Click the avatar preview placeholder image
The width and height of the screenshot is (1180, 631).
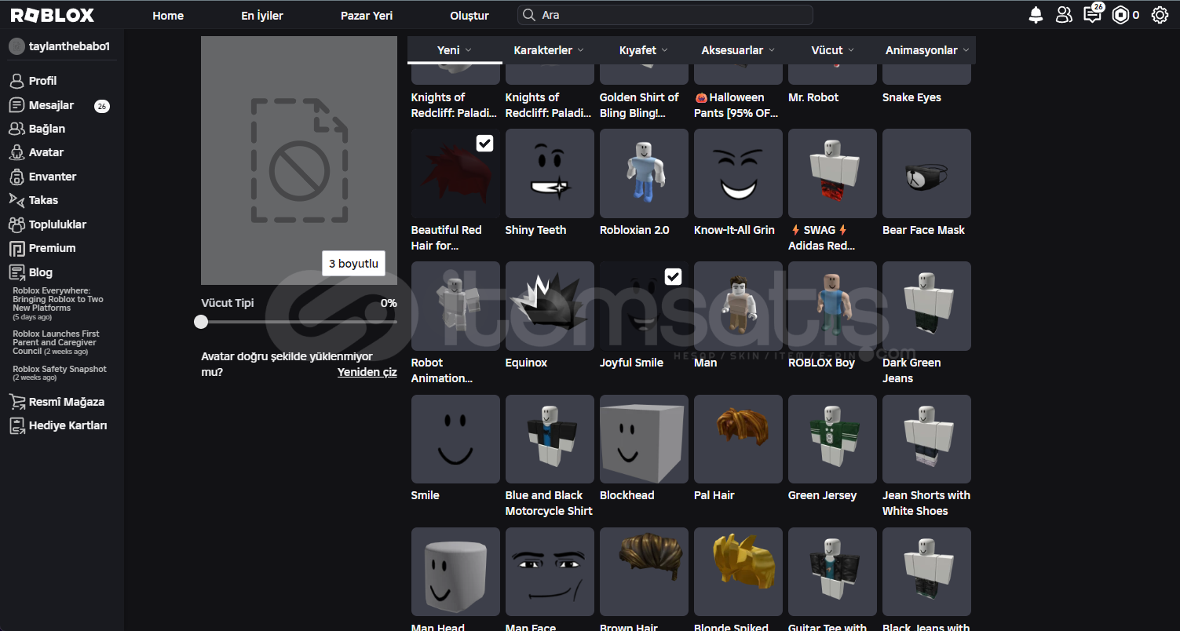pyautogui.click(x=299, y=160)
